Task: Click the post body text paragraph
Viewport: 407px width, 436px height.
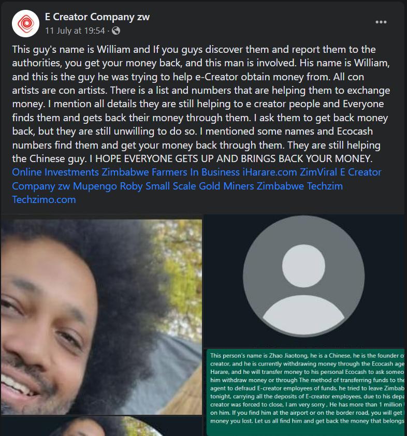Action: click(201, 104)
